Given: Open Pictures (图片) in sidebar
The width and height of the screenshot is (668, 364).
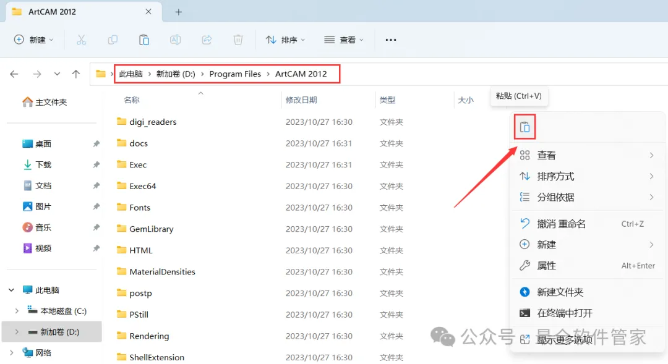Looking at the screenshot, I should [37, 206].
